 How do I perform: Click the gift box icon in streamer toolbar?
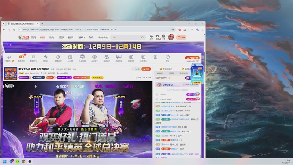tap(155, 57)
